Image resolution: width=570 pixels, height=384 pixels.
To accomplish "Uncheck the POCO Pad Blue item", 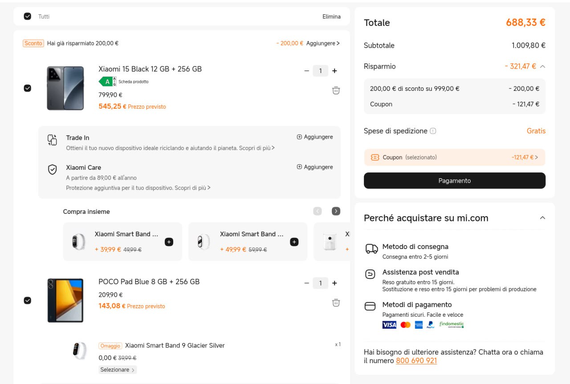I will 28,300.
